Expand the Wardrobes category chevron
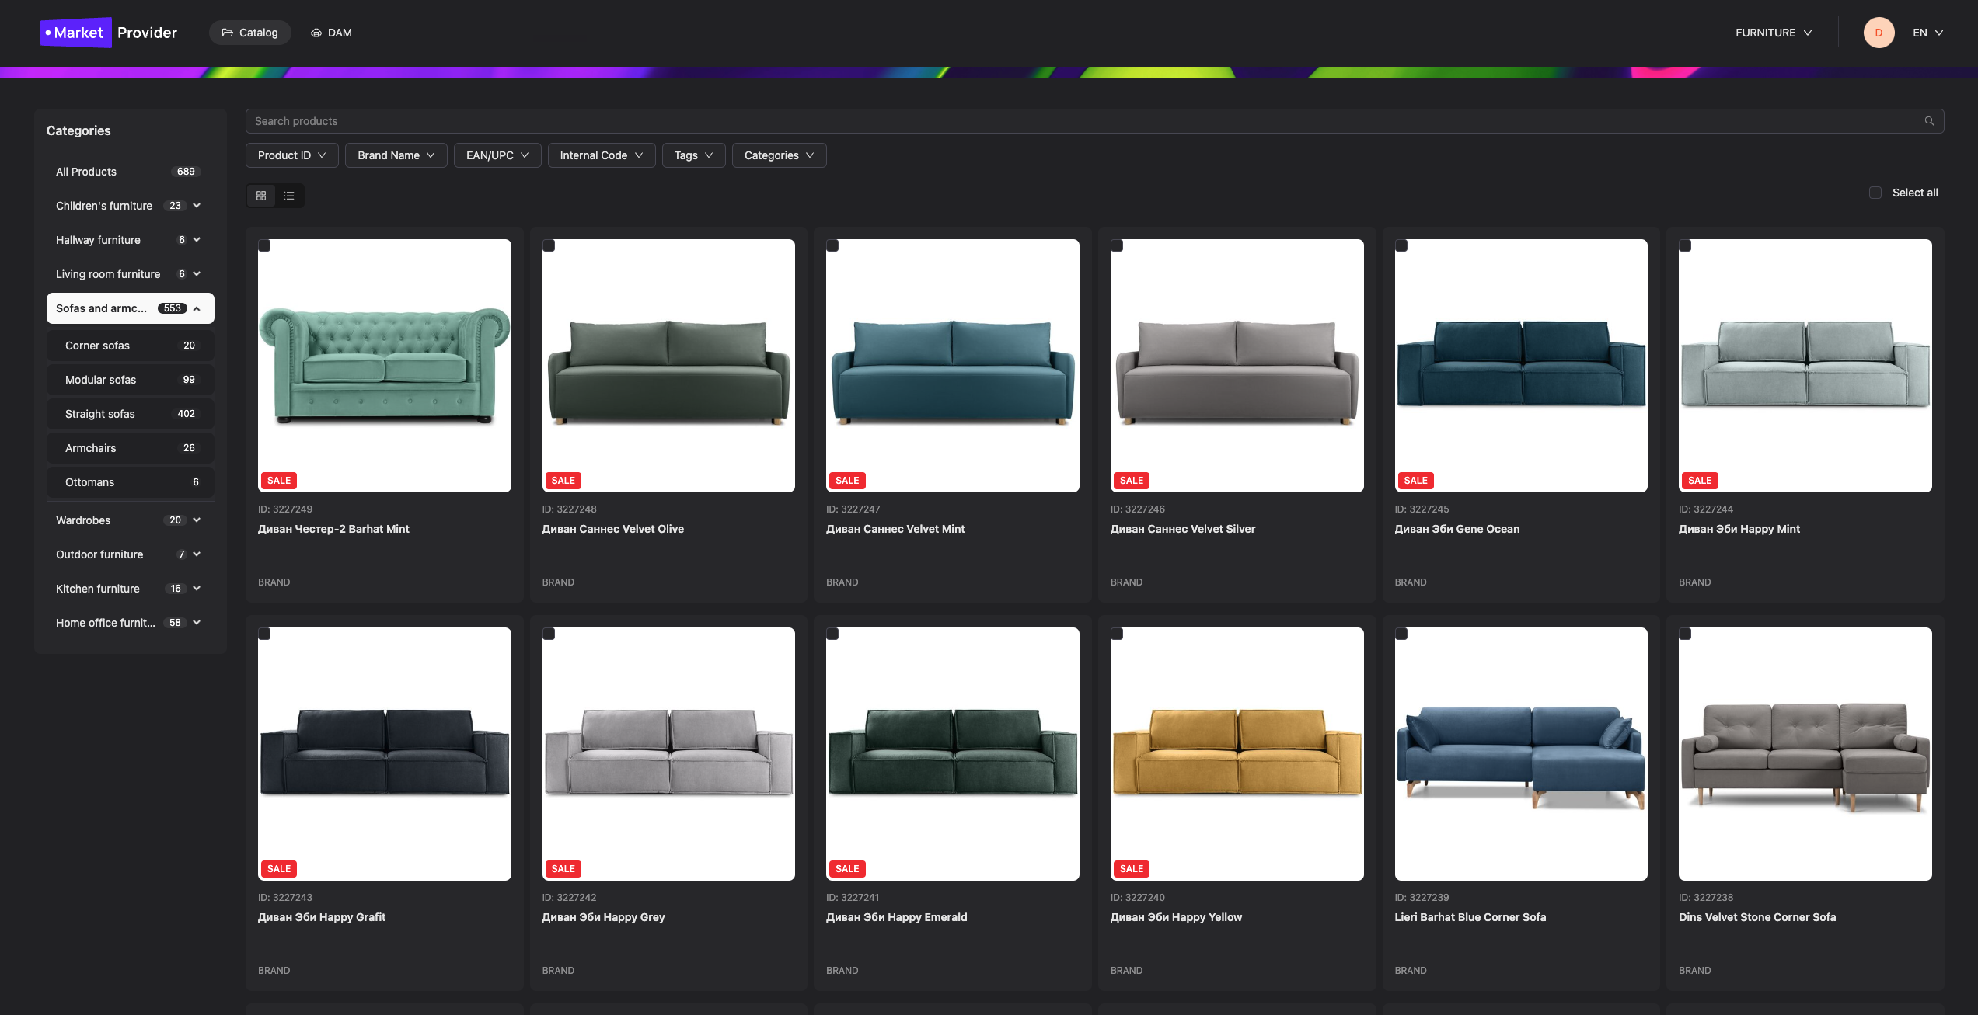The image size is (1978, 1015). (x=197, y=520)
